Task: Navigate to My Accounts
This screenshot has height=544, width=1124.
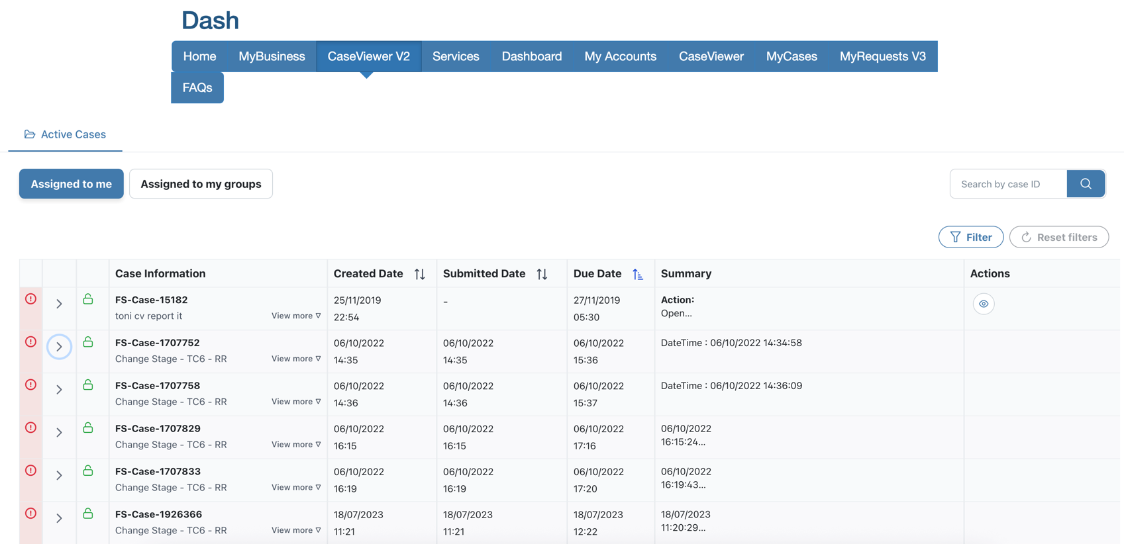Action: click(x=620, y=56)
